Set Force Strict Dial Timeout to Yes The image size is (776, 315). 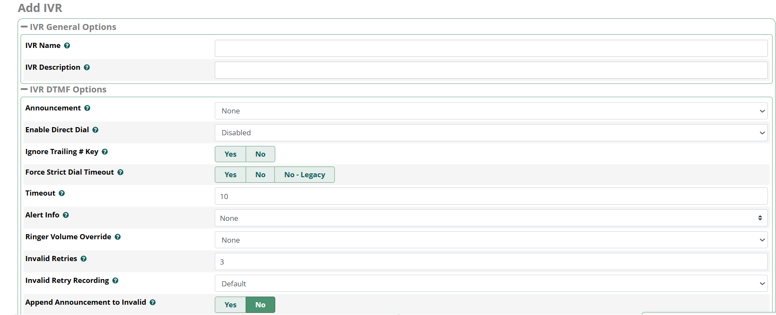tap(230, 175)
